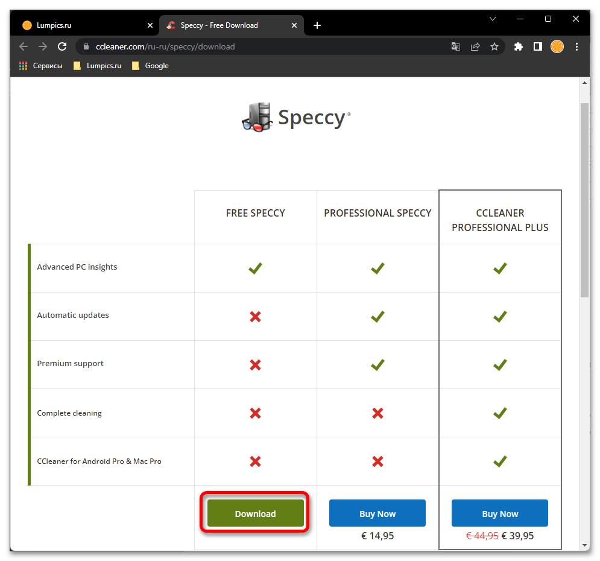600x561 pixels.
Task: Click Buy Now for CCleaner Professional Plus
Action: pos(500,513)
